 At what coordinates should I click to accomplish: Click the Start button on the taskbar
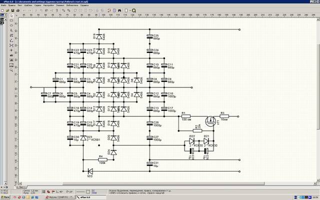pyautogui.click(x=5, y=197)
